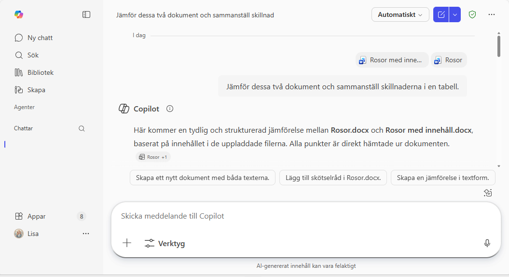Viewport: 509px width, 277px height.
Task: Open the Automatiskt mode dropdown
Action: pos(400,14)
